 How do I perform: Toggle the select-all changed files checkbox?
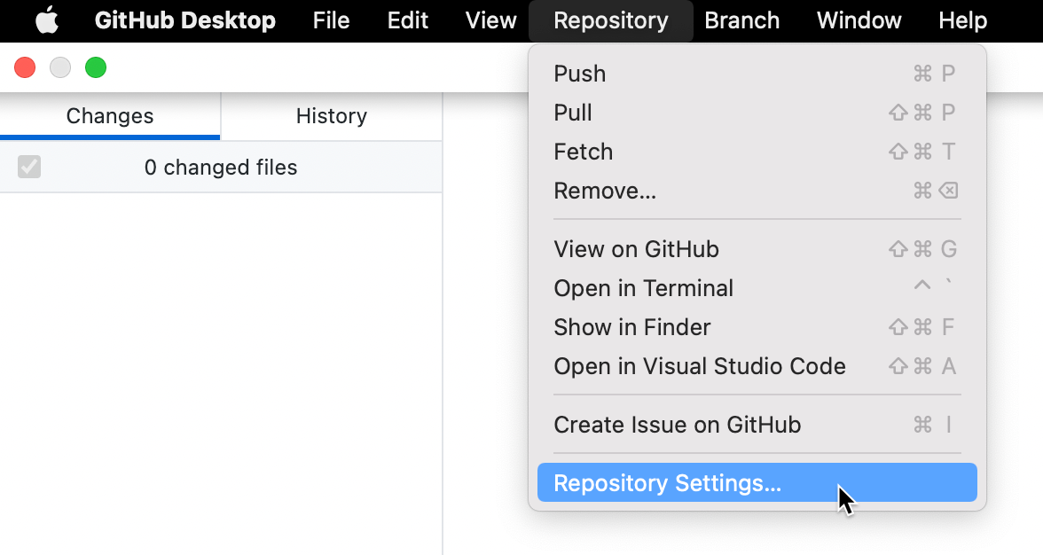(x=28, y=167)
